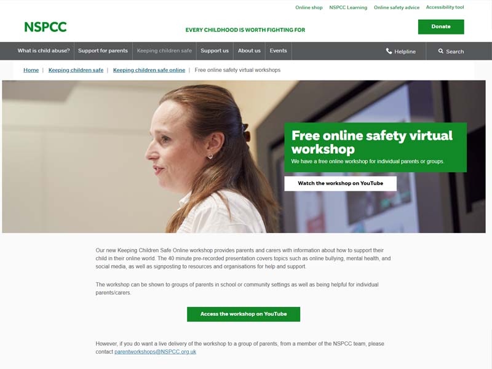Click the Helpline phone icon

tap(389, 51)
